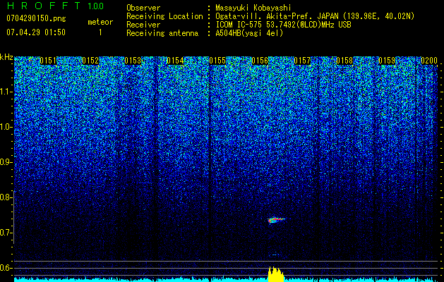
Task: Click the HROFFT 1.00 title text
Action: coord(55,6)
